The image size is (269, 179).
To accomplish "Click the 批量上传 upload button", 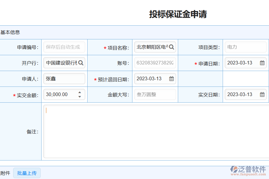I will pyautogui.click(x=27, y=173).
